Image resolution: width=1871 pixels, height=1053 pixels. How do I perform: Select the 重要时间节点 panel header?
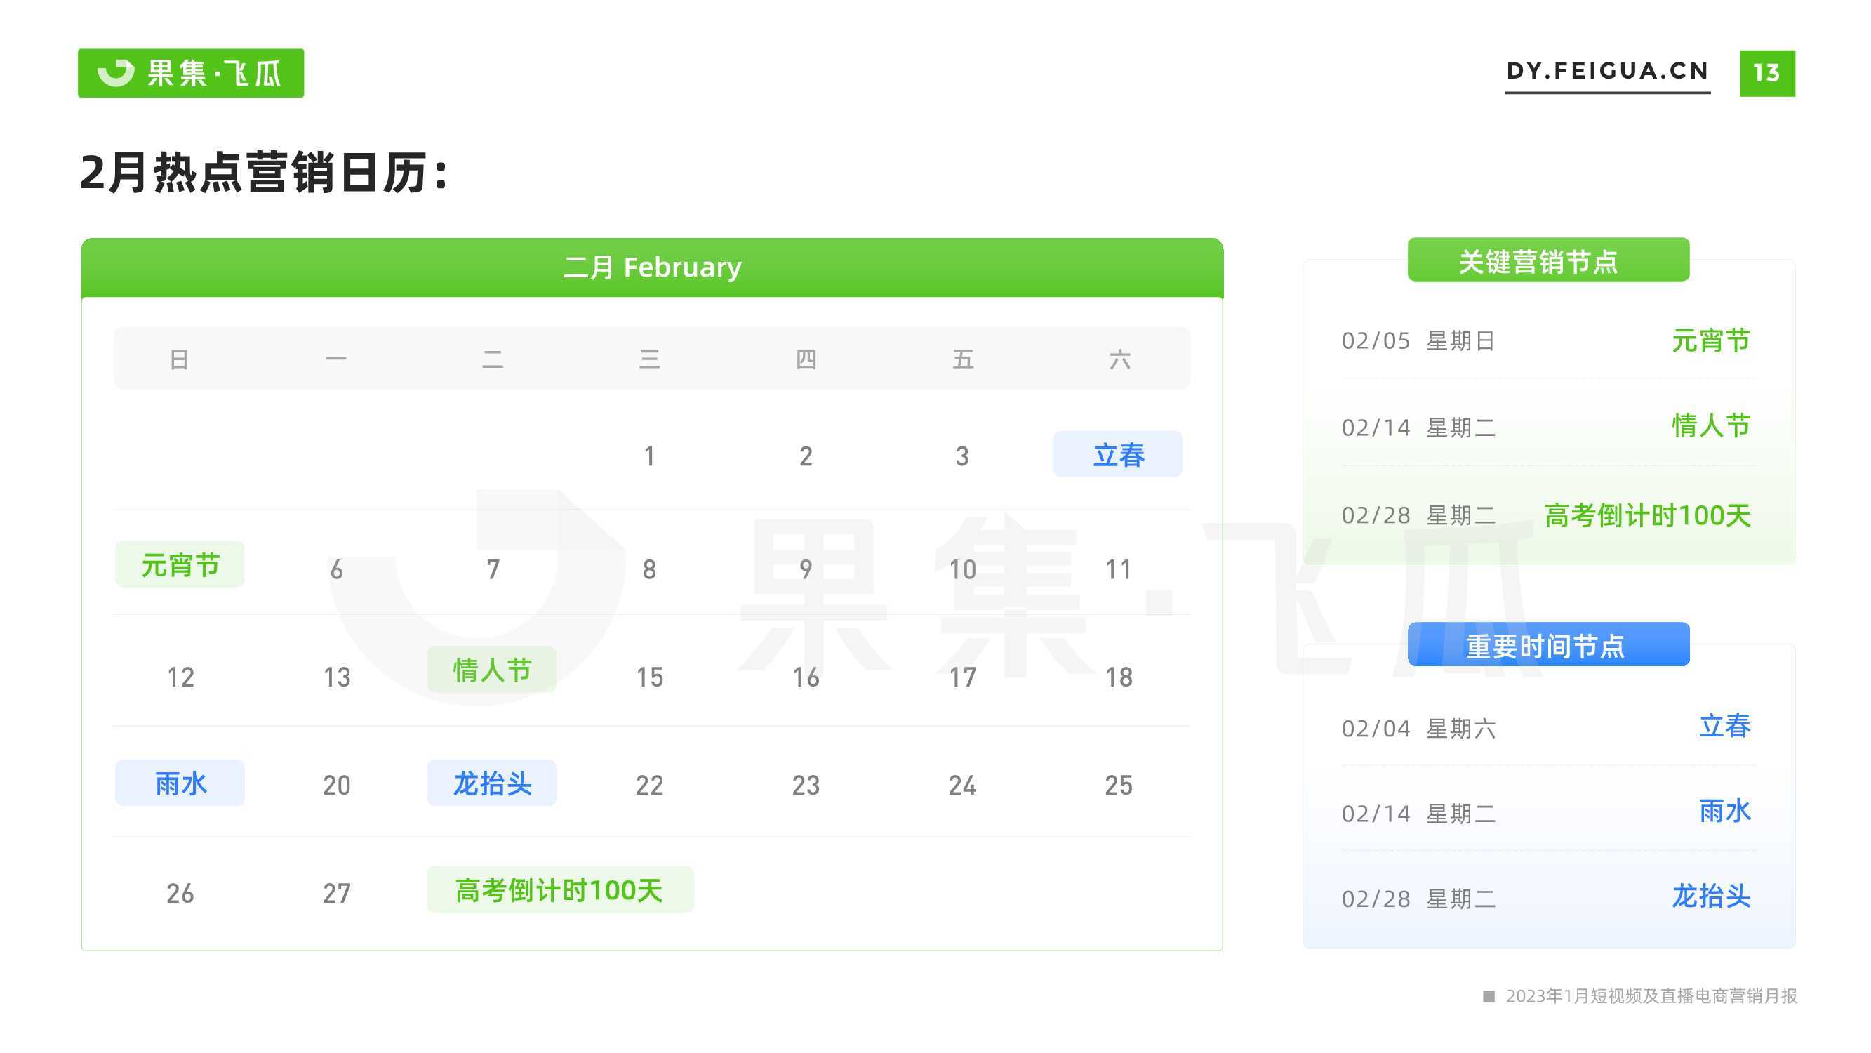point(1548,644)
